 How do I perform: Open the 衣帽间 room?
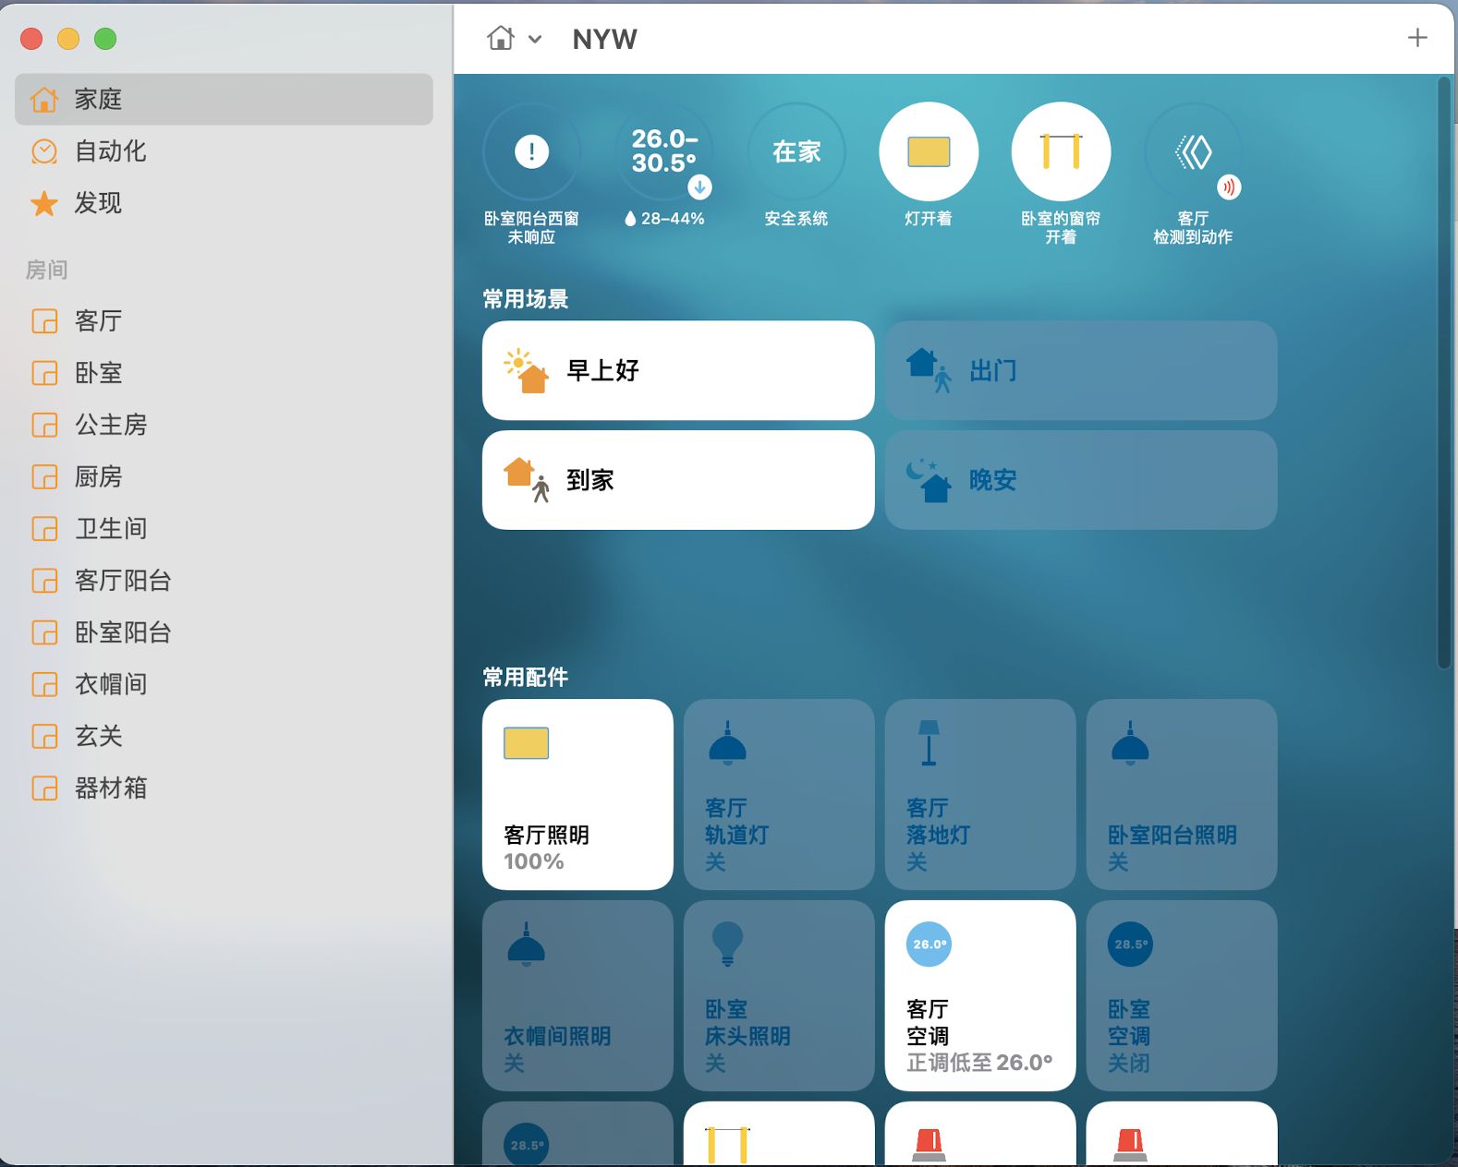pyautogui.click(x=224, y=684)
